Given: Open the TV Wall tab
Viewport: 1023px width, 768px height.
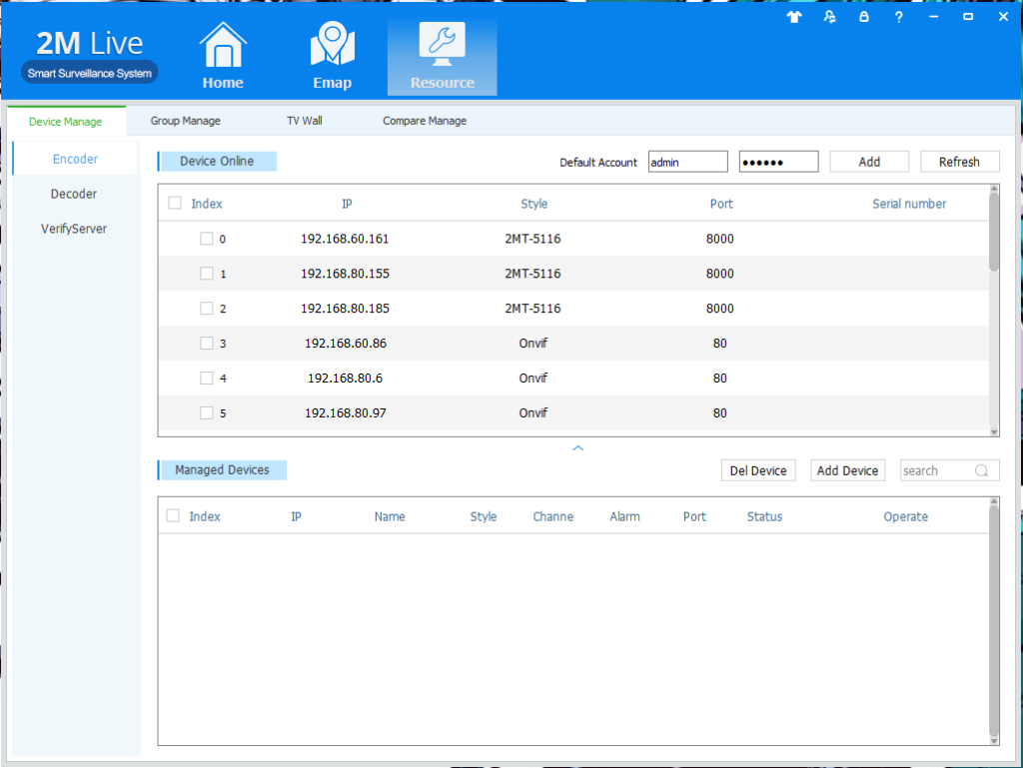Looking at the screenshot, I should click(304, 120).
